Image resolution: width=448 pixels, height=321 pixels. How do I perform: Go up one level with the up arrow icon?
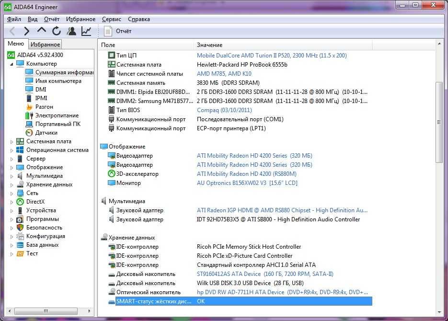click(x=41, y=30)
